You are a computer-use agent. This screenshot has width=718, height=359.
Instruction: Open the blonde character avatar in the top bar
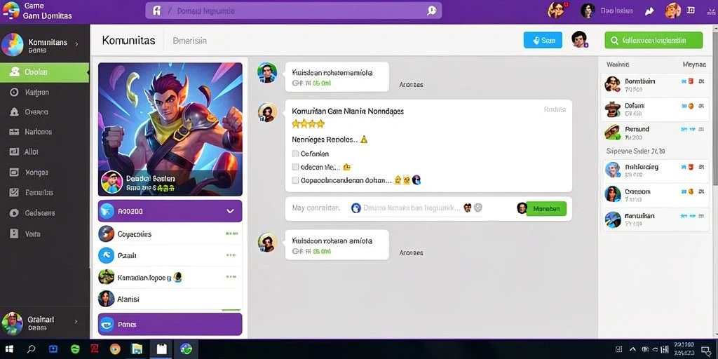coord(672,10)
